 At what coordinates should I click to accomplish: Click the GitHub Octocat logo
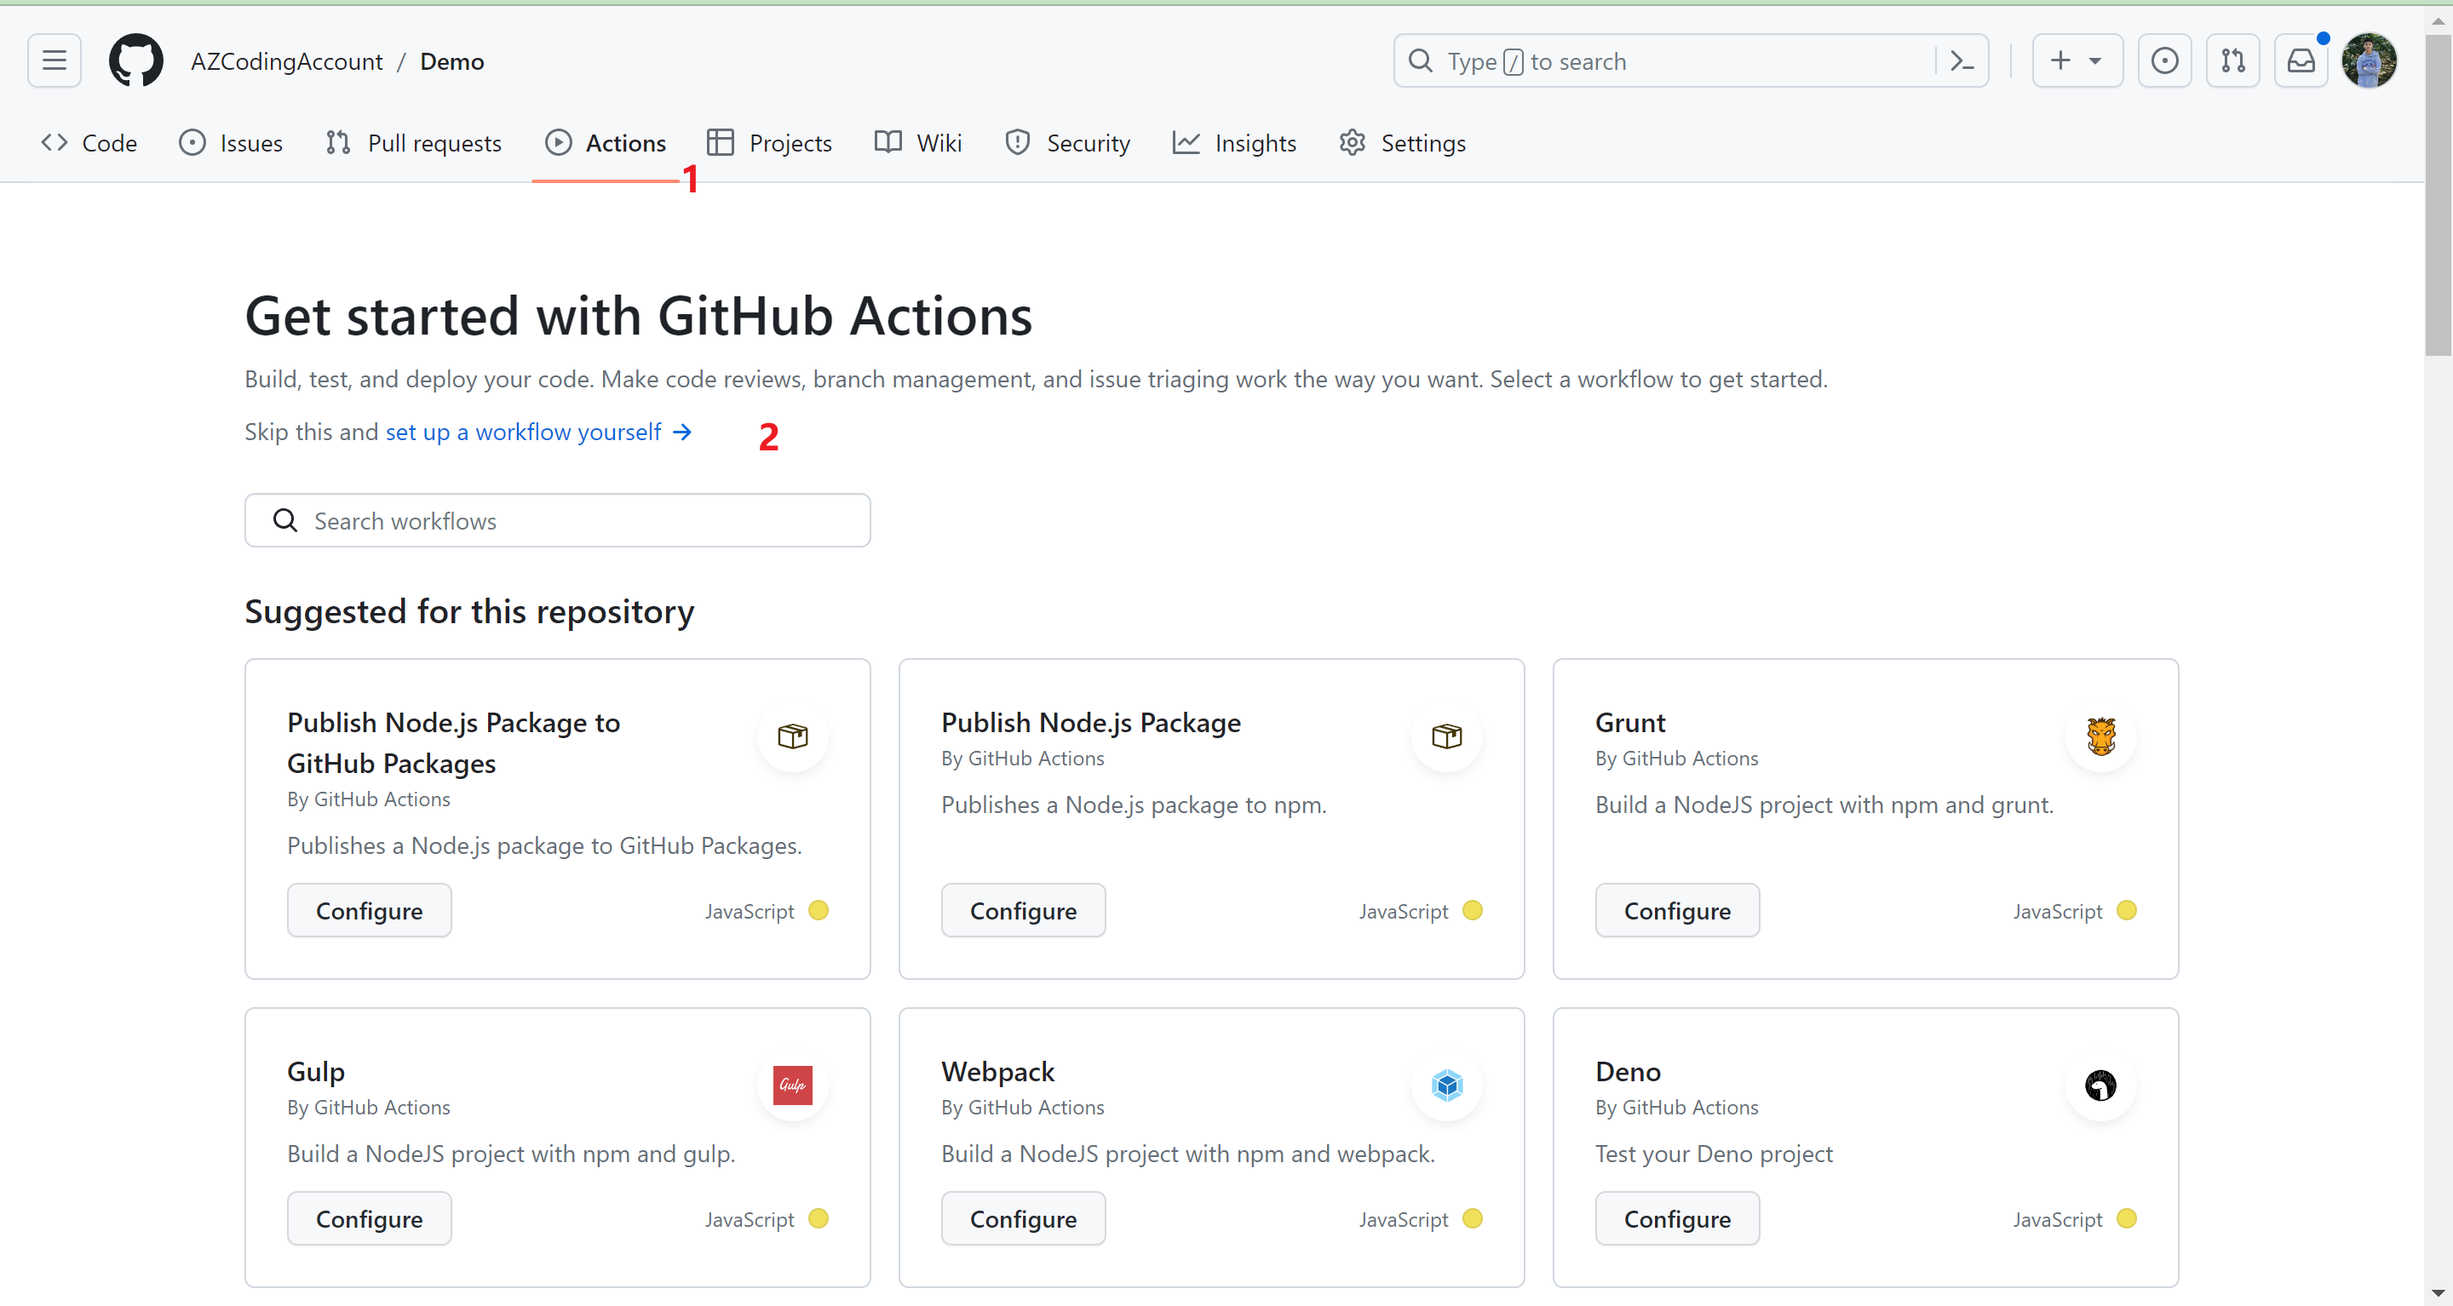(135, 61)
